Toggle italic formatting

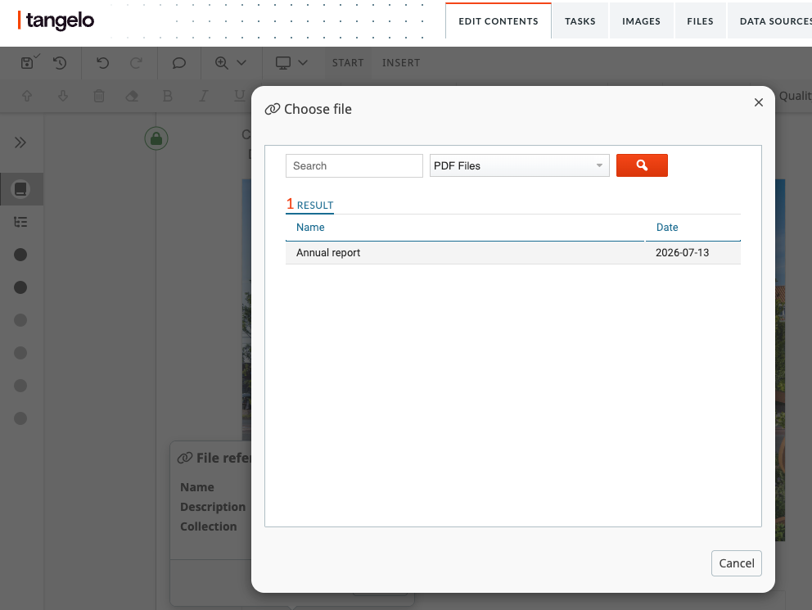click(x=204, y=96)
